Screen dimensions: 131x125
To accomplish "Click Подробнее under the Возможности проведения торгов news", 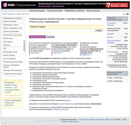I will 58,53.
